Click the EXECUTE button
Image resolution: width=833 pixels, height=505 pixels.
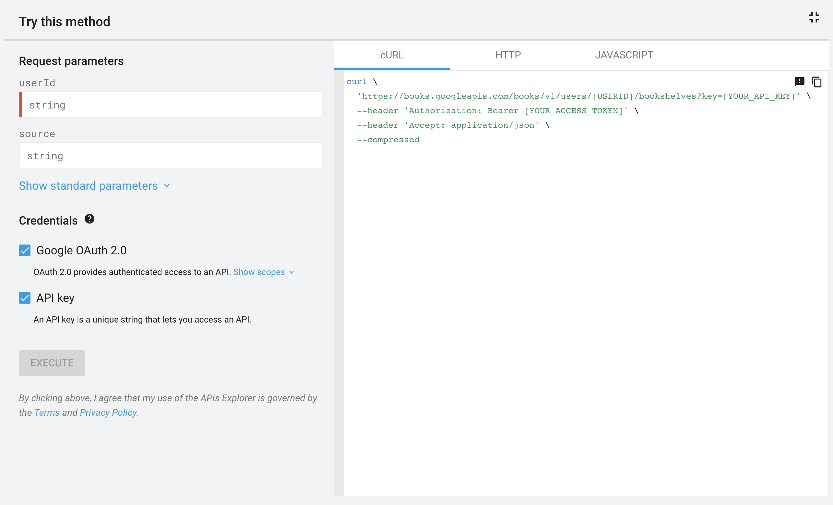point(52,363)
